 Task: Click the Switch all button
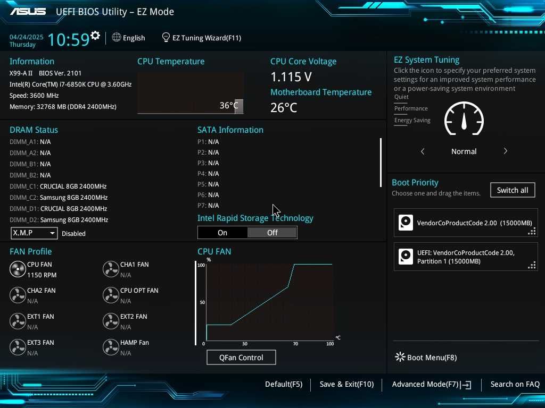(513, 190)
